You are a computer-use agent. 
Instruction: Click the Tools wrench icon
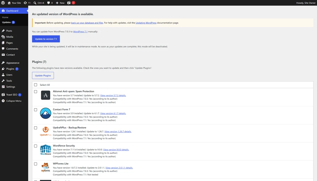(x=3, y=81)
